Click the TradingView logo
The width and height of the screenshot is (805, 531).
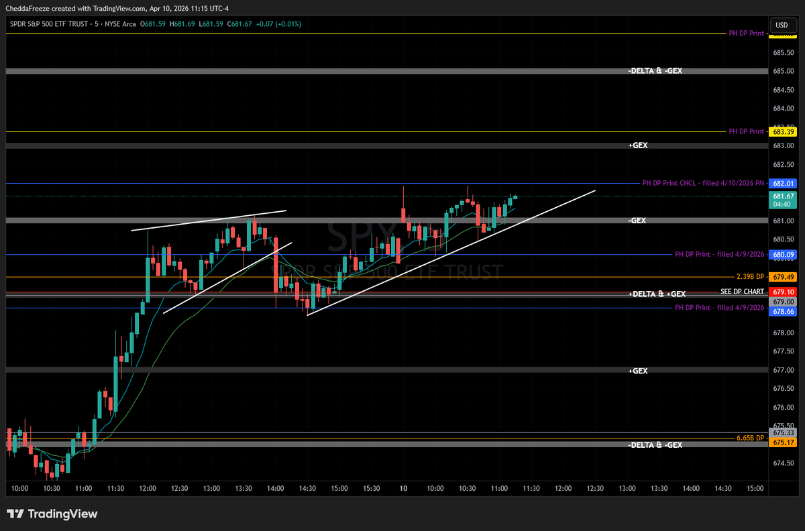[52, 514]
